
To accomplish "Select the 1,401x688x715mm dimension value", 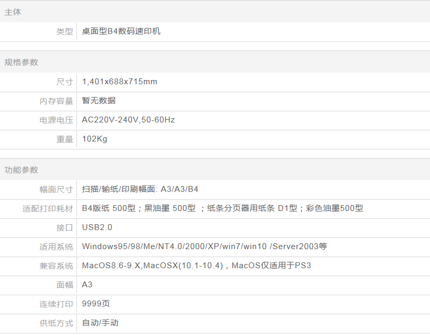I will pyautogui.click(x=119, y=82).
